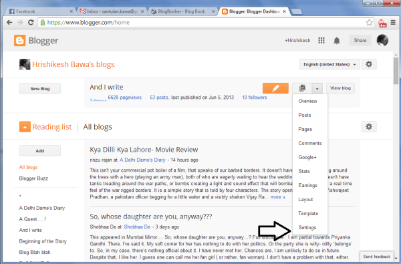Select Blog Blah blah. in the sidebar

[x=35, y=252]
